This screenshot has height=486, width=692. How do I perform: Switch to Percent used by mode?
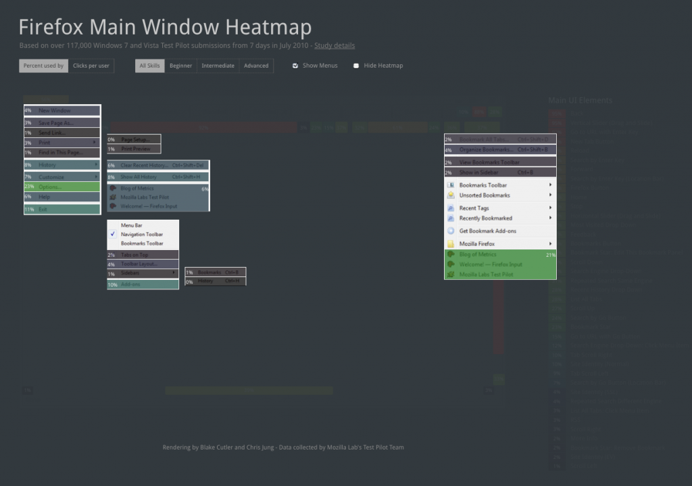[x=43, y=66]
